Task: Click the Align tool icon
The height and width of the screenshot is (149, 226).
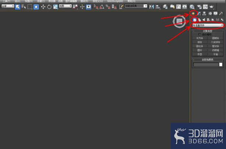Action: (x=158, y=7)
